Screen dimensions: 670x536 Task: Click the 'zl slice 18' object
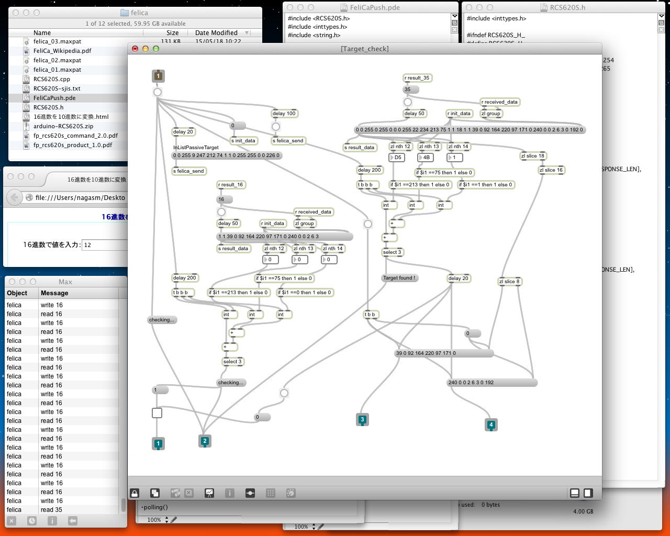pos(533,156)
